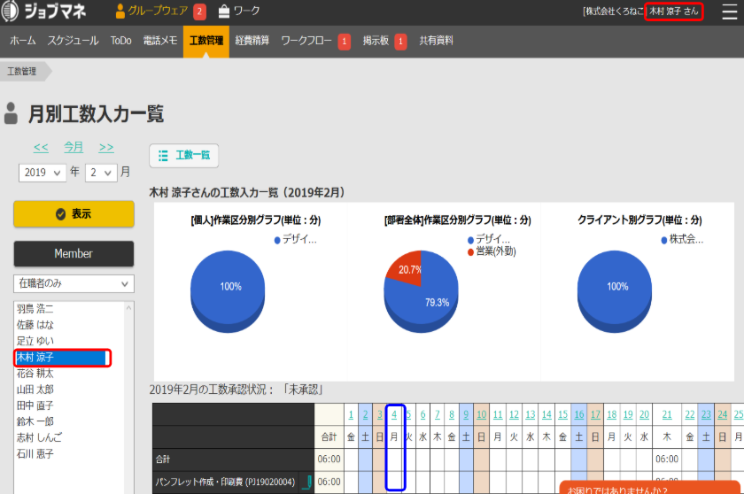Click day 21 link in calendar header
The height and width of the screenshot is (494, 744).
667,415
